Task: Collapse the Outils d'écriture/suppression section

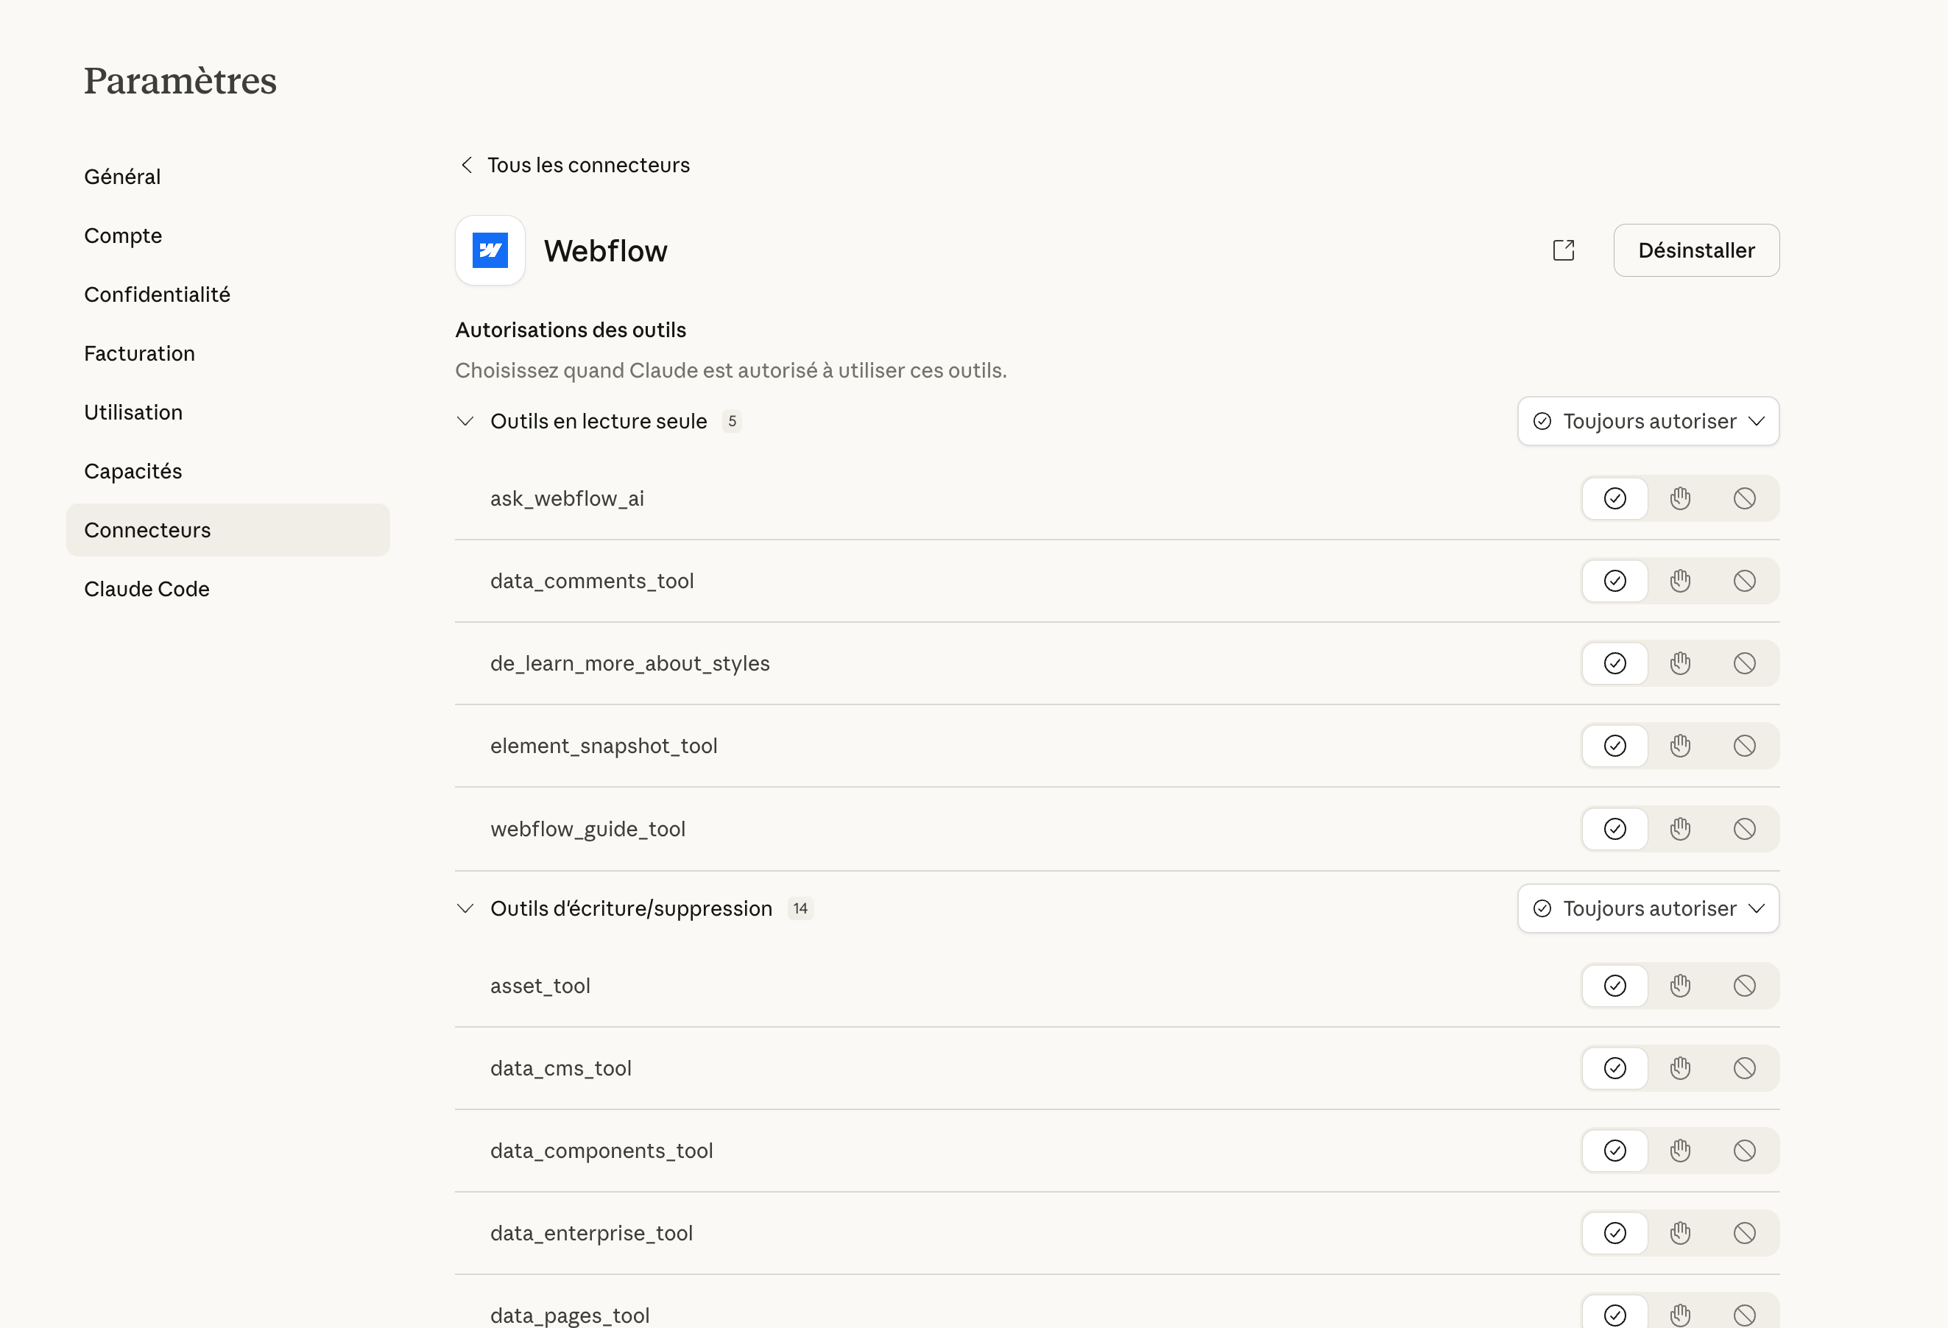Action: [466, 908]
